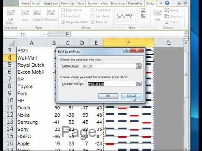
Task: Clear the selected sparklines
Action: tap(170, 22)
